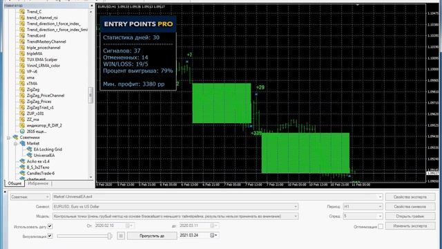Select the CandlesTrade-6 advisor icon

pos(22,173)
